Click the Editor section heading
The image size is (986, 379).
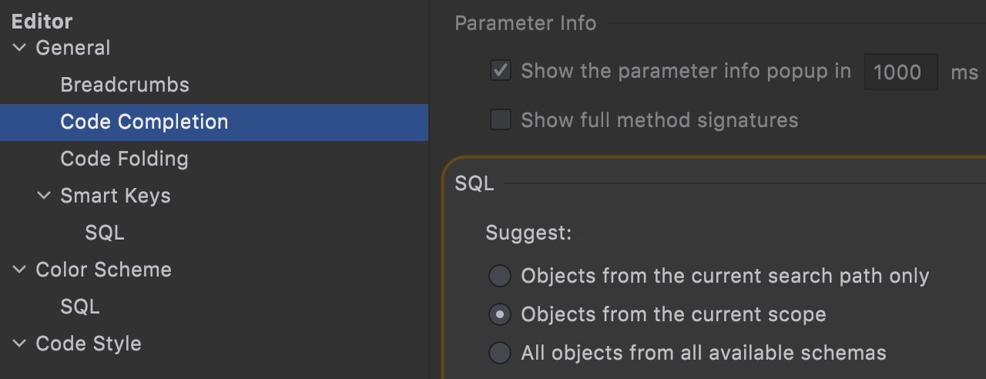click(42, 21)
